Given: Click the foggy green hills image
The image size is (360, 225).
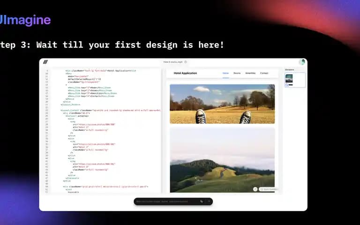Looking at the screenshot, I should (222, 160).
